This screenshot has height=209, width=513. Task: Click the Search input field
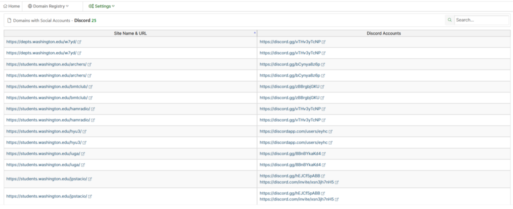pyautogui.click(x=481, y=20)
